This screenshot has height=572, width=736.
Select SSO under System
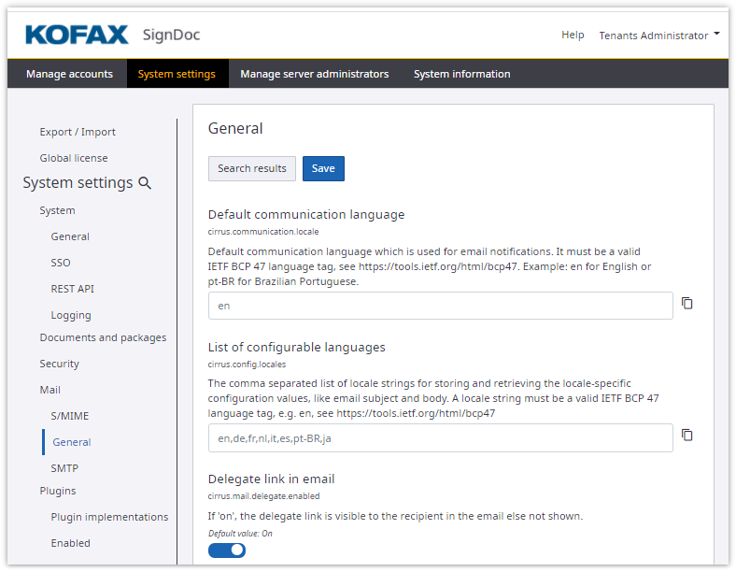click(x=61, y=263)
